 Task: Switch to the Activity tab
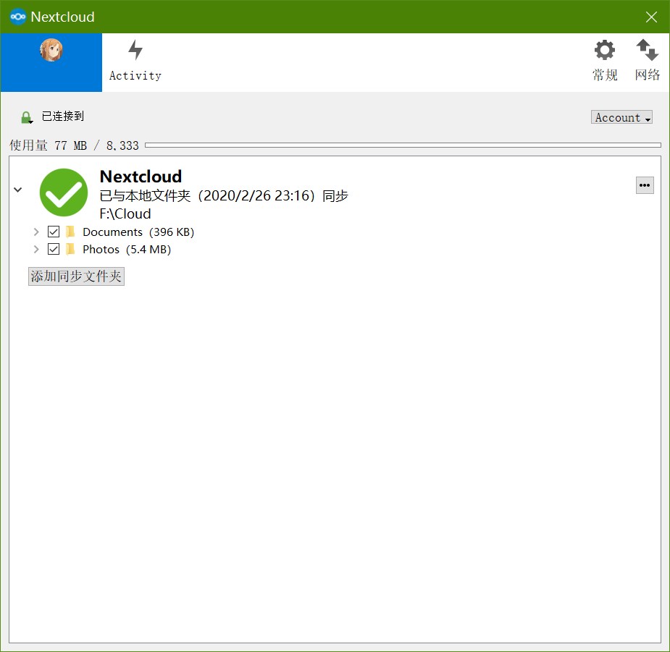pyautogui.click(x=135, y=62)
